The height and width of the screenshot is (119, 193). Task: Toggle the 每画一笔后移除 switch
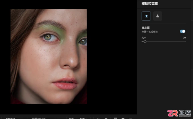point(182,31)
